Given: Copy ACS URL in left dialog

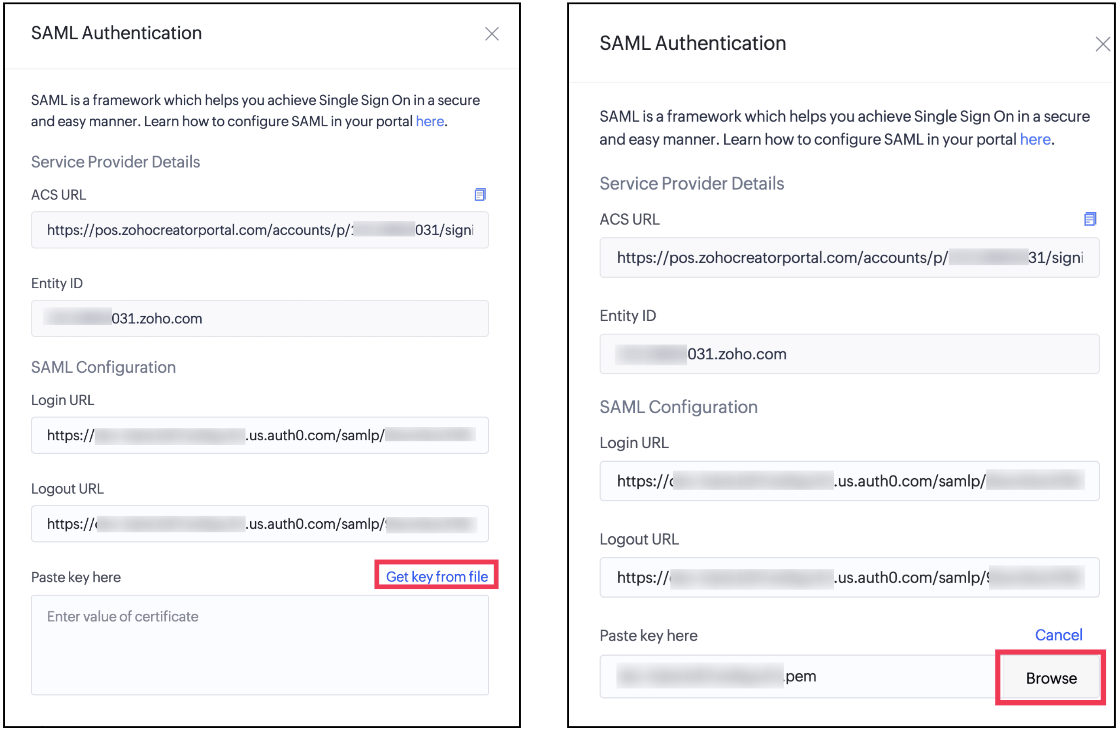Looking at the screenshot, I should point(480,194).
